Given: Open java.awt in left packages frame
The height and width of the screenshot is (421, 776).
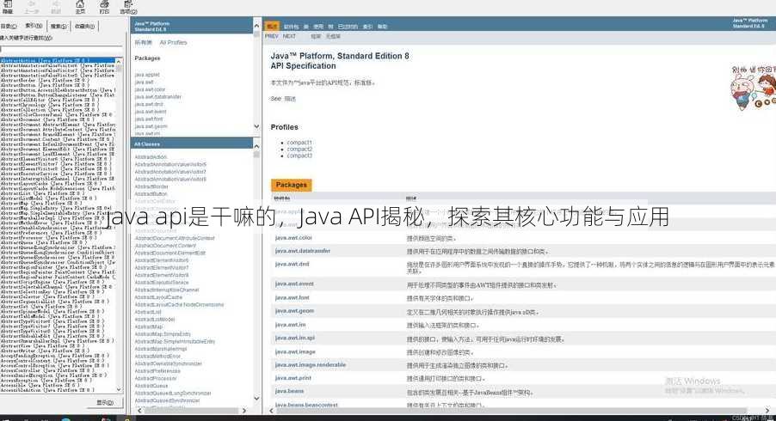Looking at the screenshot, I should pos(144,82).
